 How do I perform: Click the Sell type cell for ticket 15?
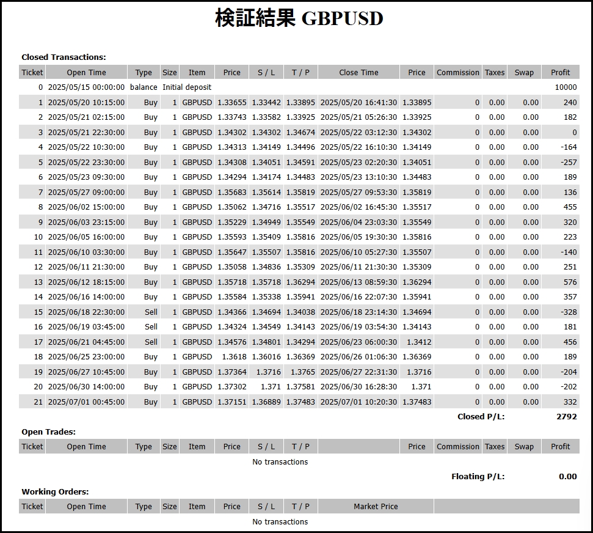151,312
